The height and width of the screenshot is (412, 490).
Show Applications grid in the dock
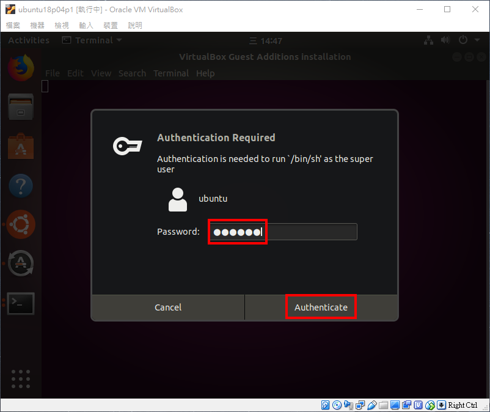[x=21, y=379]
